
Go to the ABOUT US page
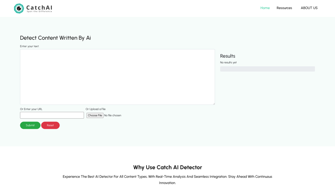tap(309, 8)
